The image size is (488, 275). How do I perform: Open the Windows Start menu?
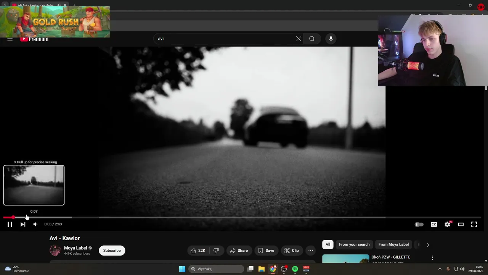(182, 269)
